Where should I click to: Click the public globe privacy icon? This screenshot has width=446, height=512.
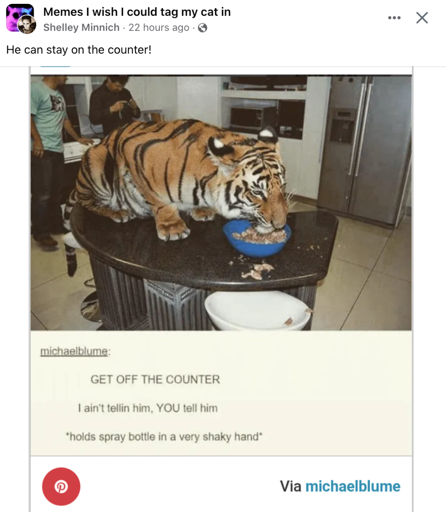coord(203,28)
